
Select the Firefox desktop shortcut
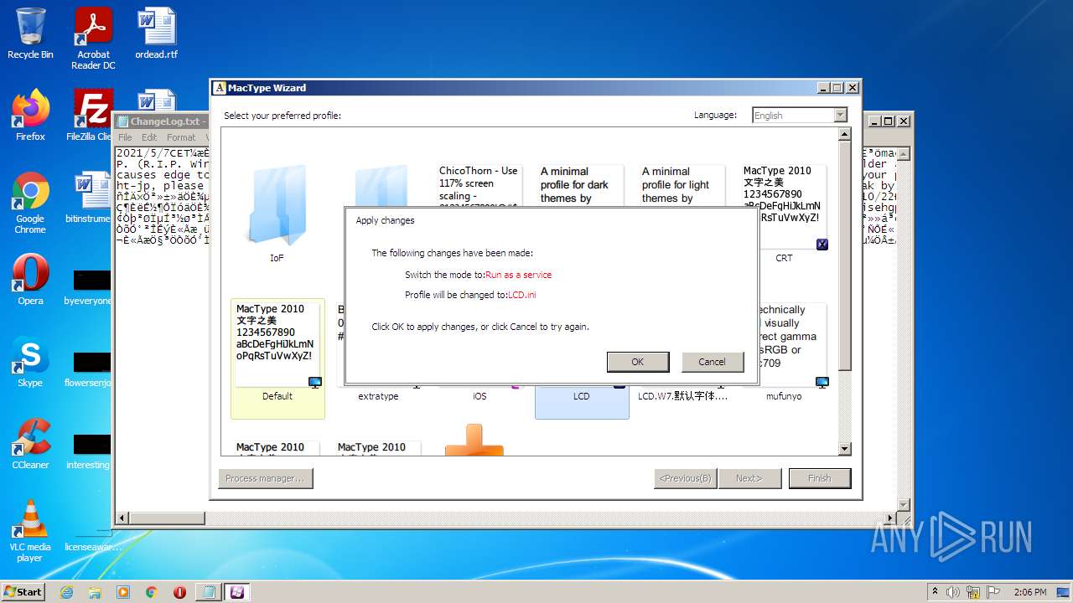click(x=30, y=115)
